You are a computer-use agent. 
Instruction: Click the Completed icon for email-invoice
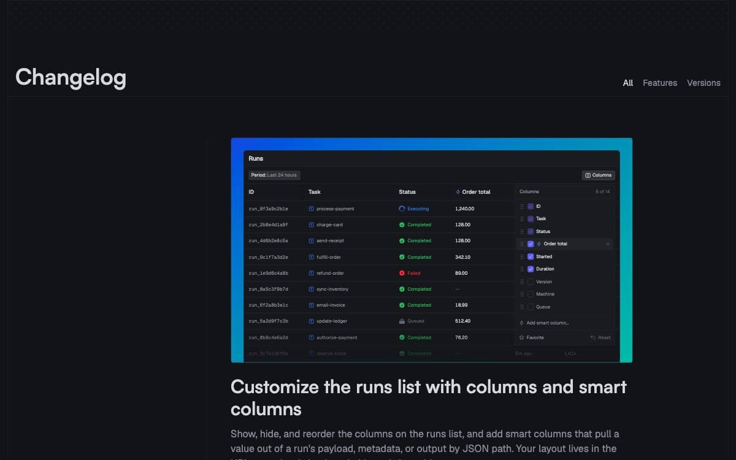pyautogui.click(x=402, y=305)
